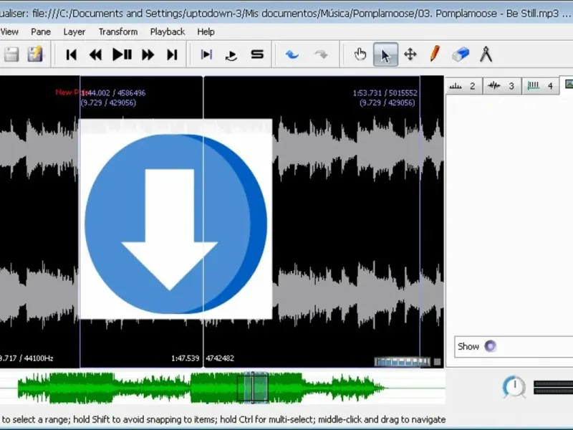Toggle Play/Pause playback
Viewport: 573px width, 430px height.
pos(122,55)
